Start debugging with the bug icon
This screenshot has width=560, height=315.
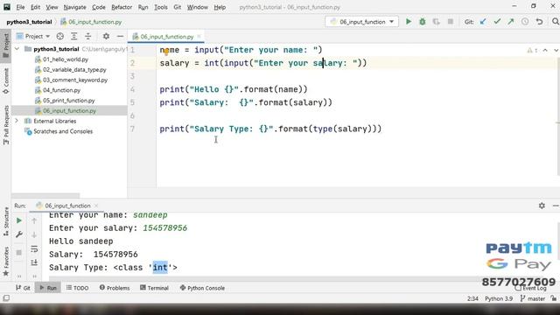(422, 22)
